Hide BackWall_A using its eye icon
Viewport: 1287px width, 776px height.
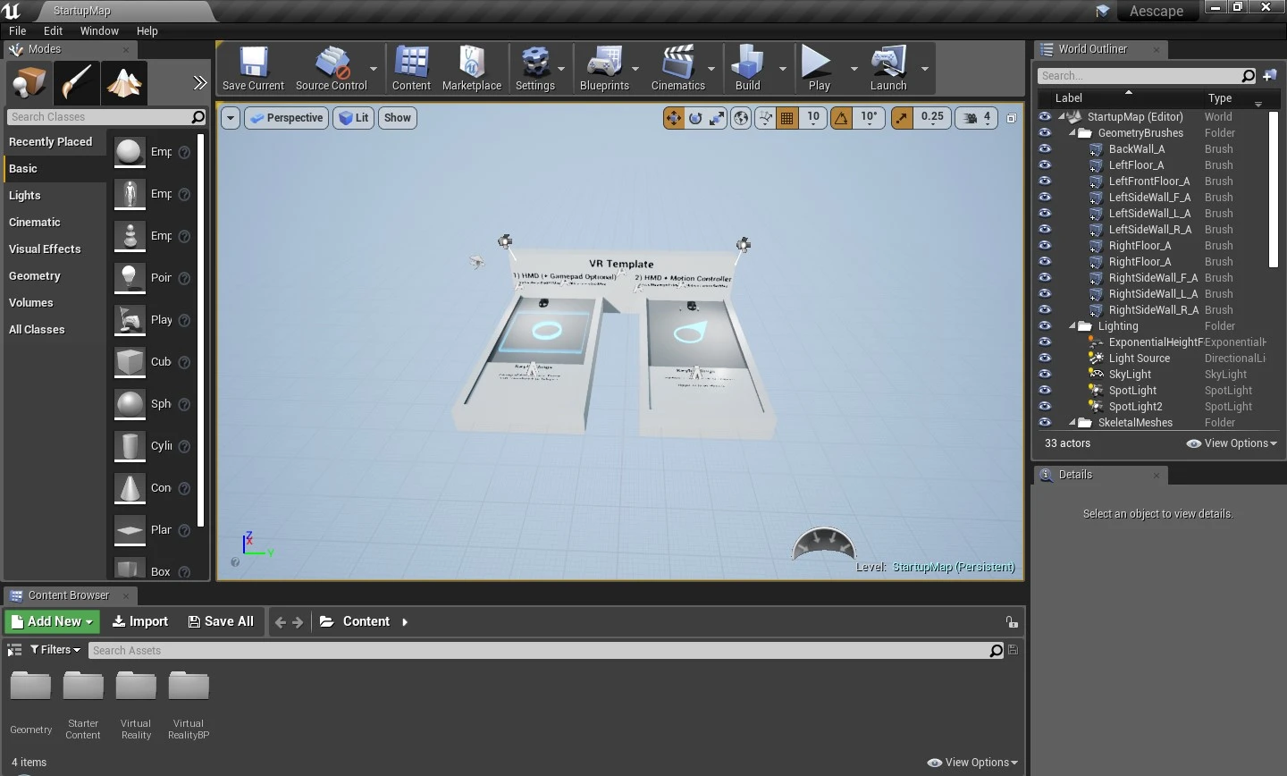[x=1045, y=149]
